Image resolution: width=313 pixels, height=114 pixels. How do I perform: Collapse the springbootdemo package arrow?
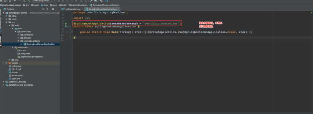coord(18,41)
